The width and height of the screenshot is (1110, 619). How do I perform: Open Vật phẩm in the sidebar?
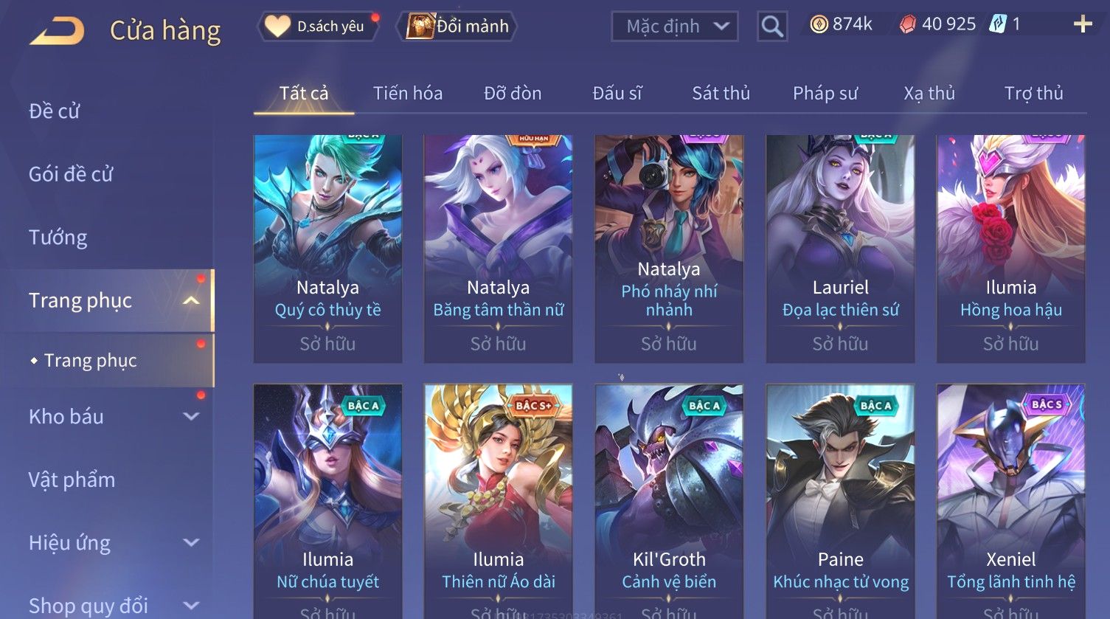pyautogui.click(x=72, y=480)
